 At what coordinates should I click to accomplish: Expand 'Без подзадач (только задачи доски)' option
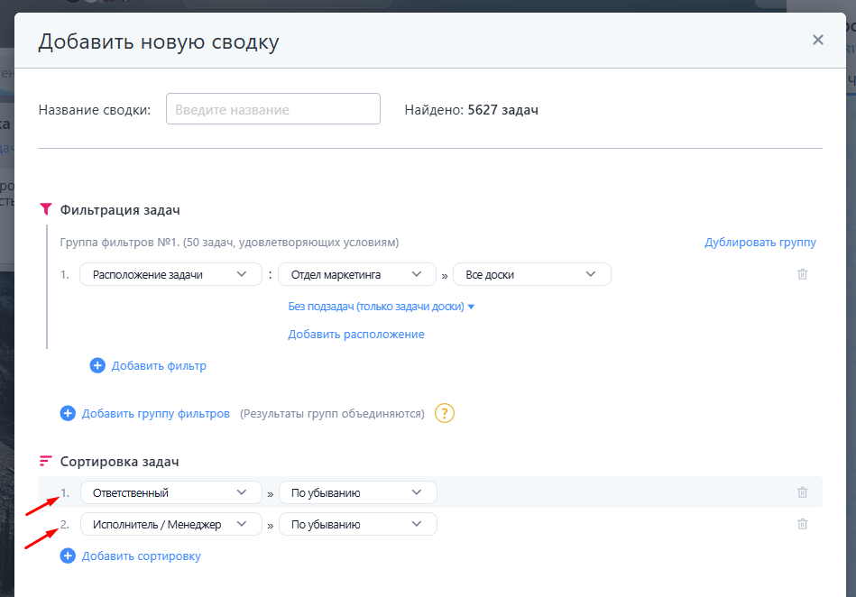(x=381, y=307)
